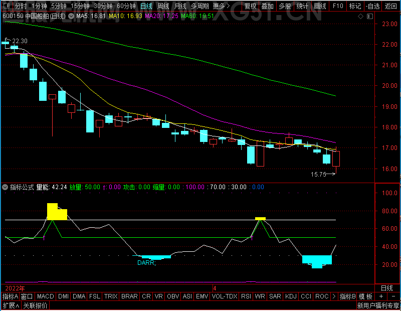Switch indicator to ROC

(322, 296)
